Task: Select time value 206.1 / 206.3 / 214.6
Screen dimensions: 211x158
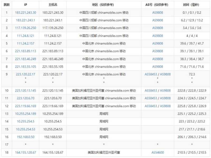Action: [192, 137]
